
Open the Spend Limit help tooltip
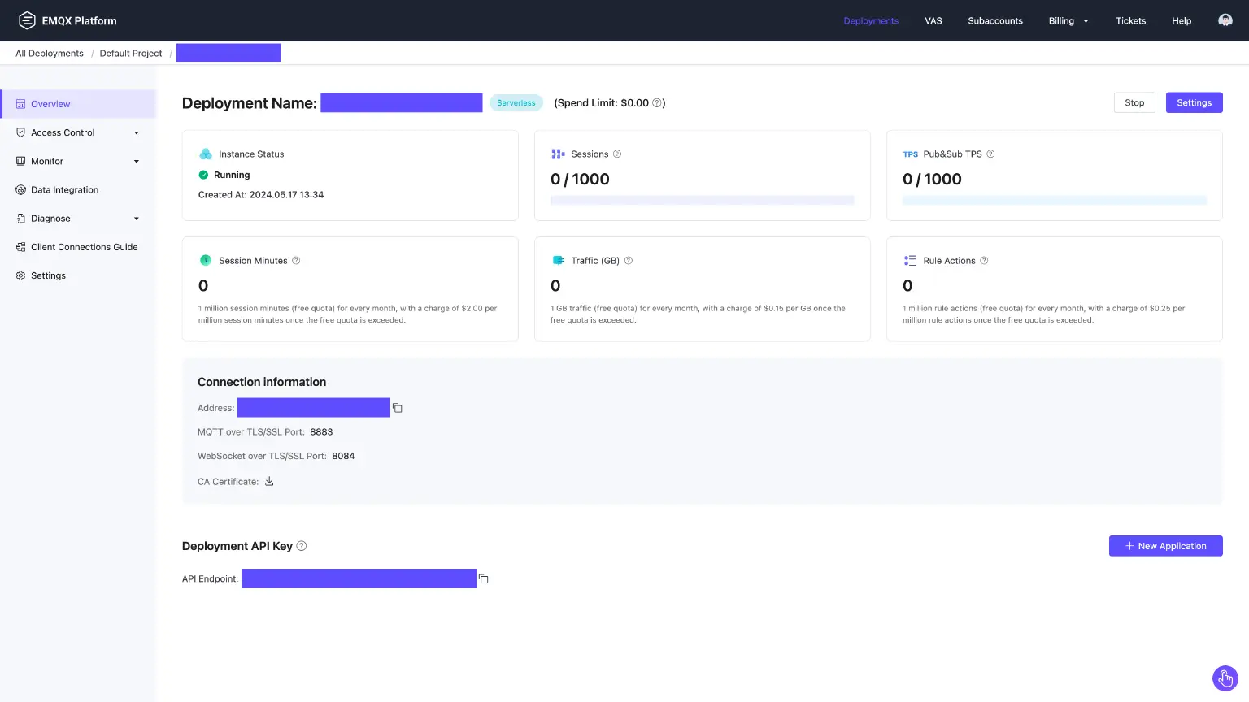point(656,102)
